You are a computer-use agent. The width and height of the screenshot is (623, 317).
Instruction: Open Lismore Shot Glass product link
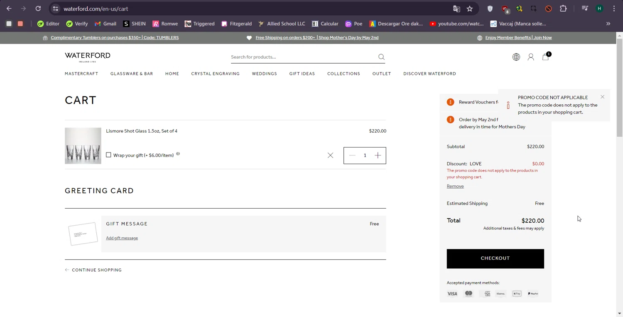pyautogui.click(x=142, y=131)
